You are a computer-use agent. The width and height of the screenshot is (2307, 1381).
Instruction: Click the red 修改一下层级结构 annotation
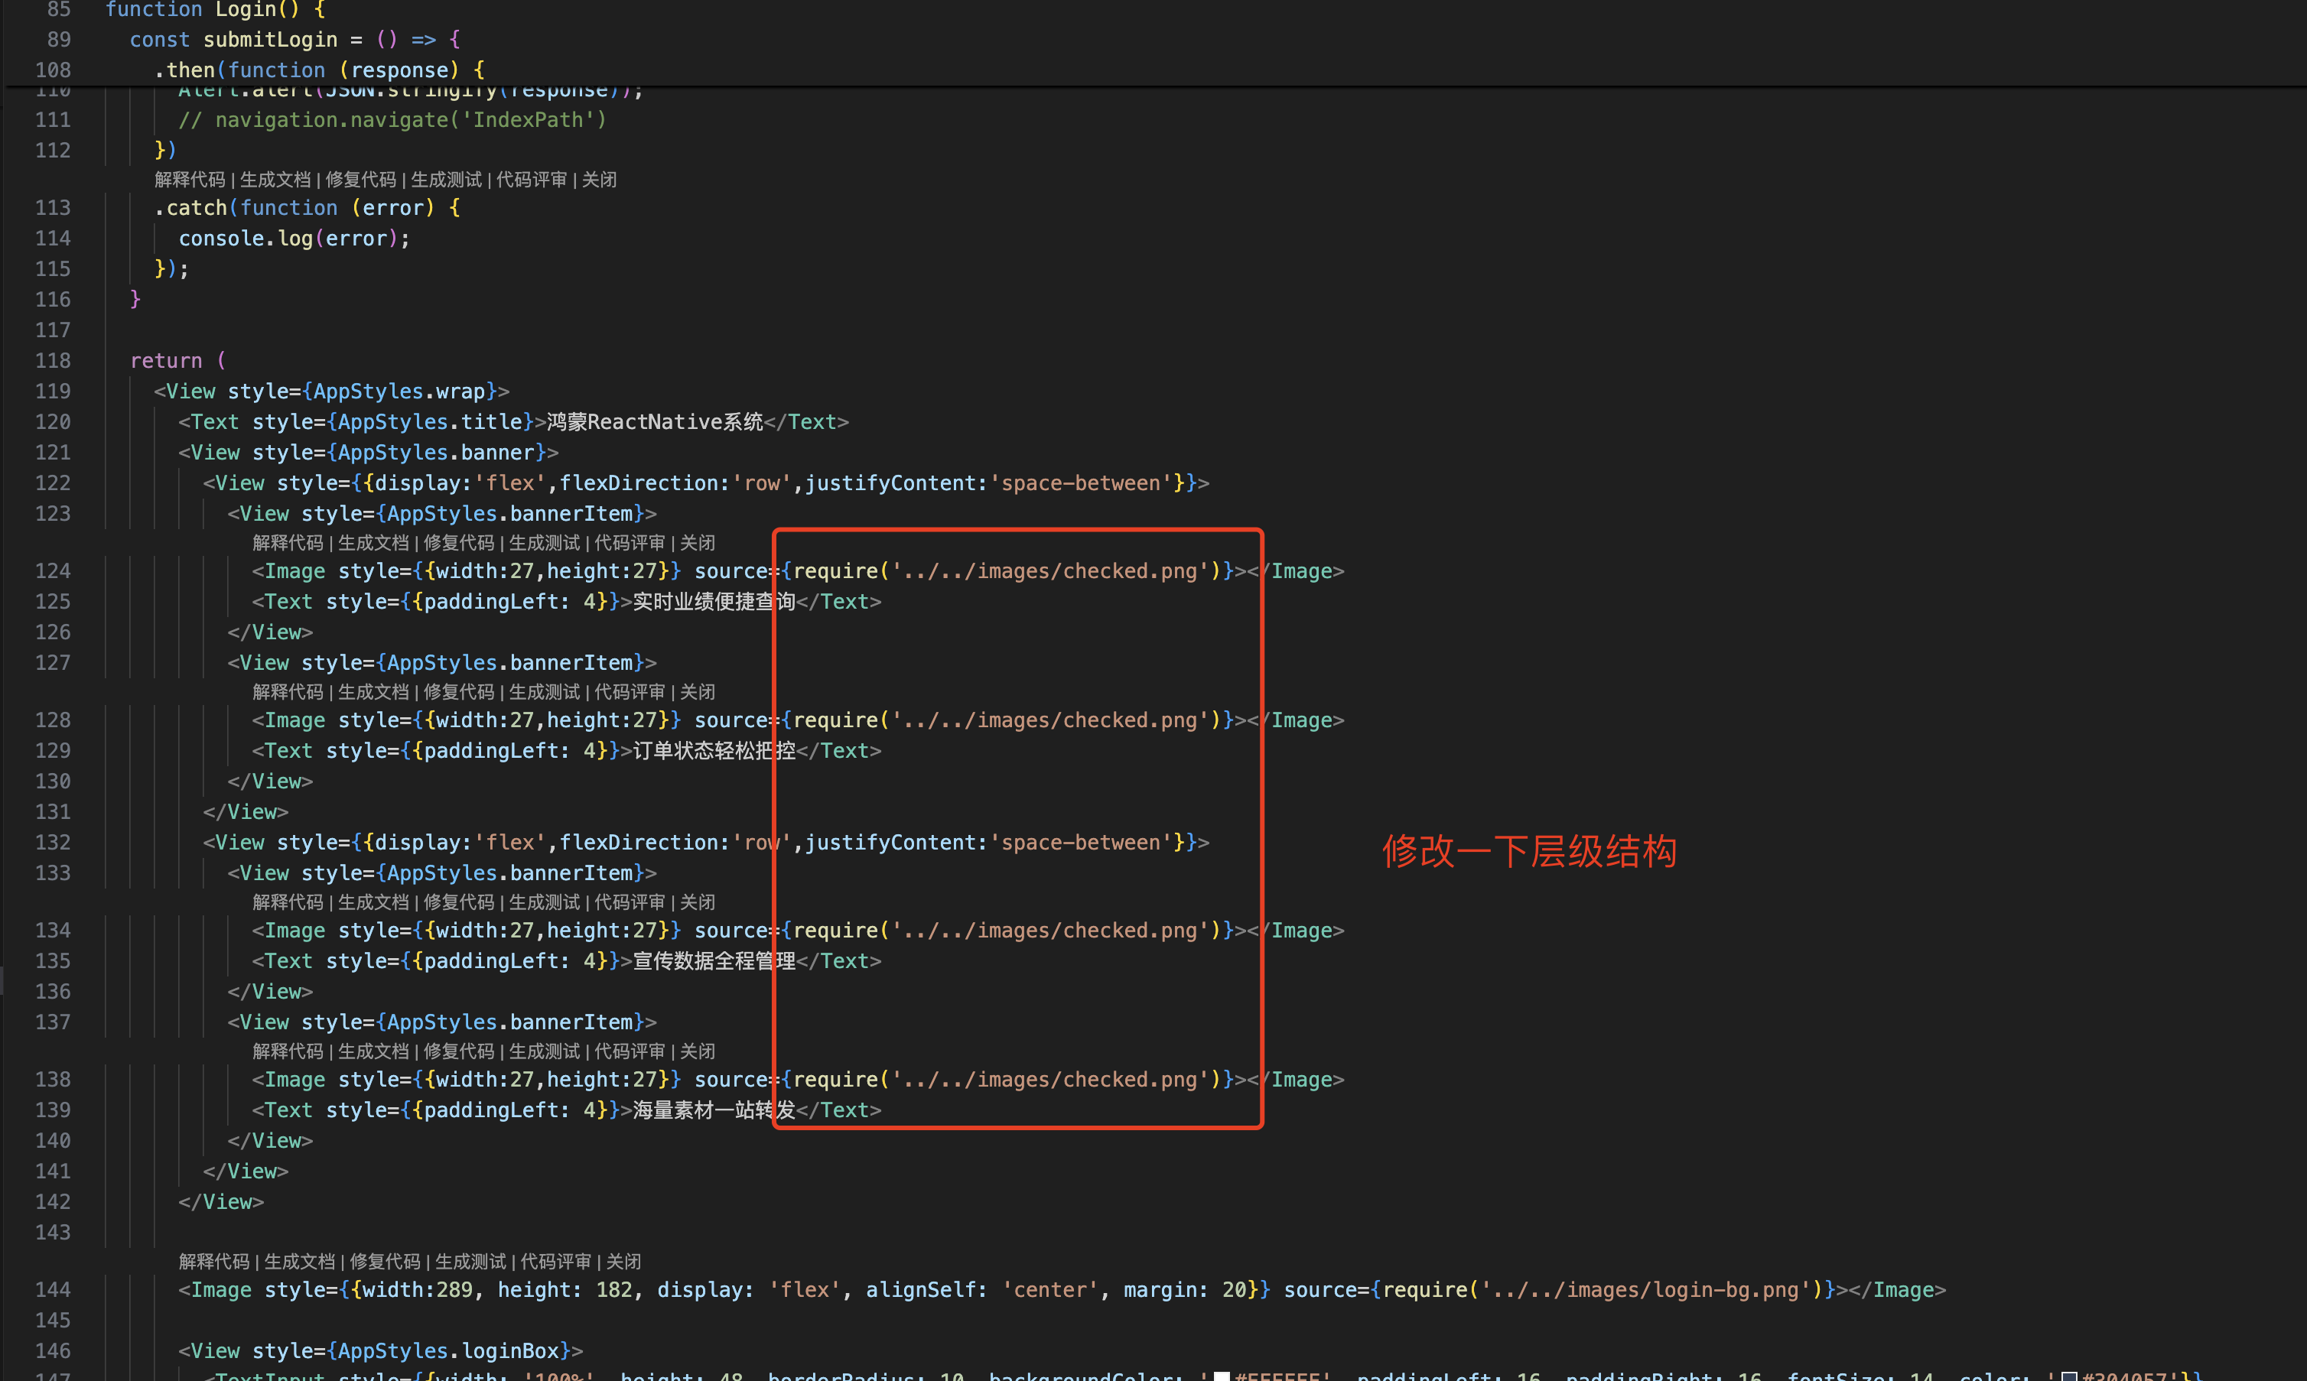click(1529, 852)
